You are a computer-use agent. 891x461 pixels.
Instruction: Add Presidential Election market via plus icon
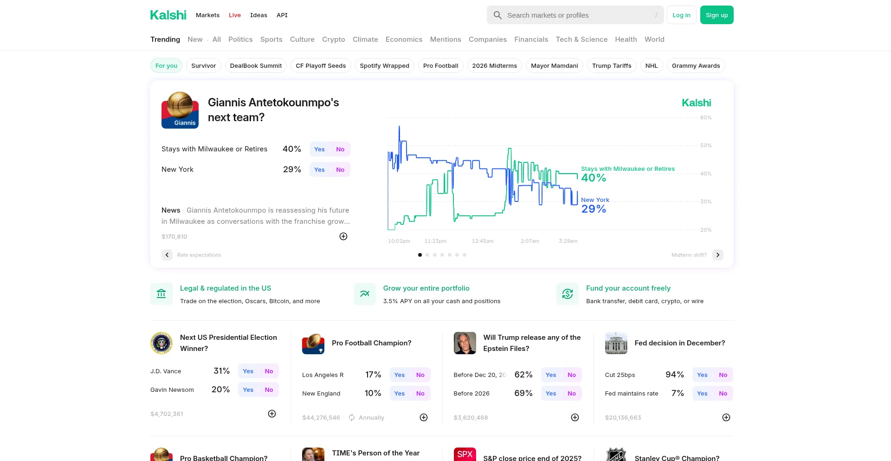point(272,414)
